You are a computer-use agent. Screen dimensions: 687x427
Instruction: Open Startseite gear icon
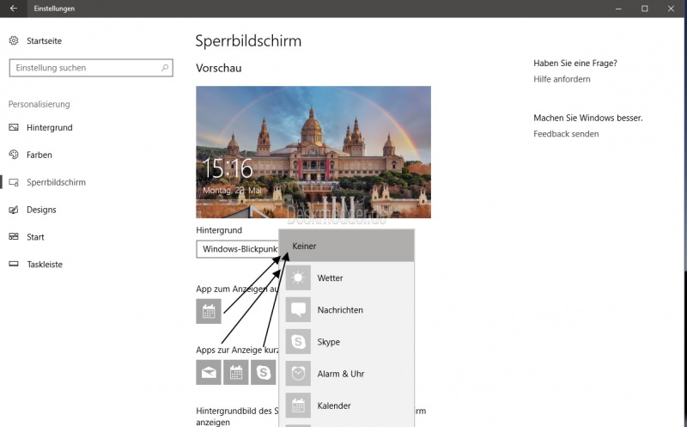[x=14, y=40]
